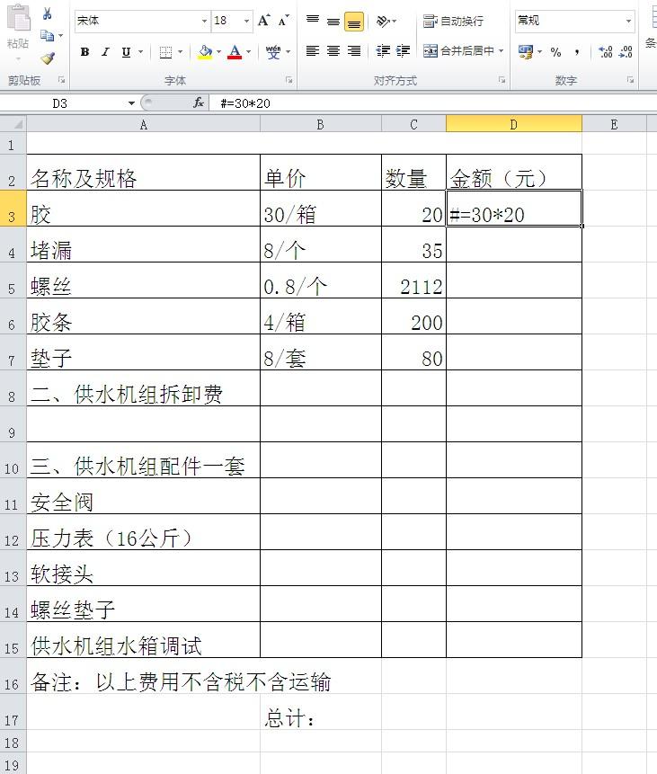Open the 对齐方式 alignment dialog launcher

(502, 80)
